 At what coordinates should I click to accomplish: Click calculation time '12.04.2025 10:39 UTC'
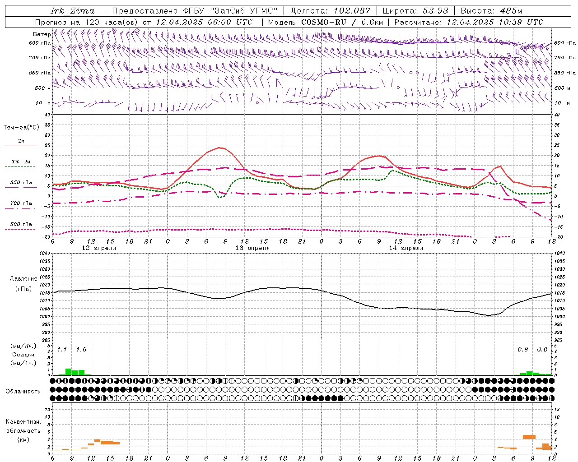tap(495, 22)
